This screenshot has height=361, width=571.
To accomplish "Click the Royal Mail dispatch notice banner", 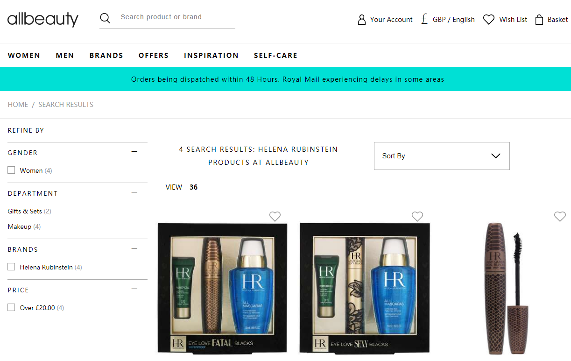I will 285,79.
